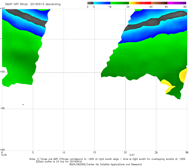Click the red segment of the color scale
Viewport: 189px width, 166px height.
[x=147, y=3]
